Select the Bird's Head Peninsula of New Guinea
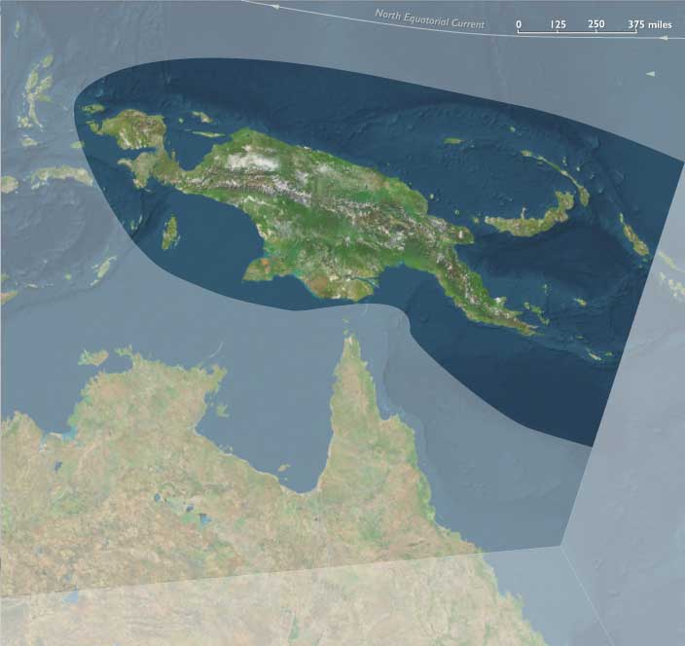The image size is (685, 646). [126, 129]
